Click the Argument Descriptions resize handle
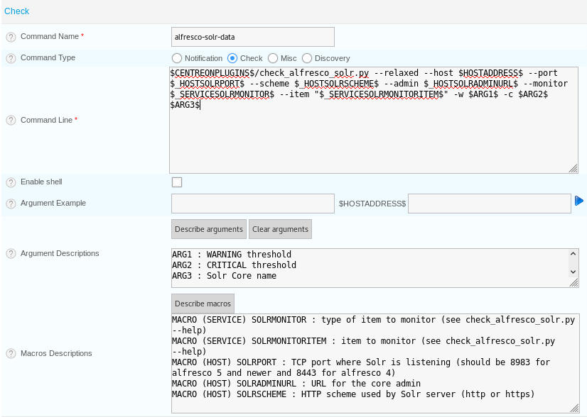The width and height of the screenshot is (587, 417). (x=574, y=283)
